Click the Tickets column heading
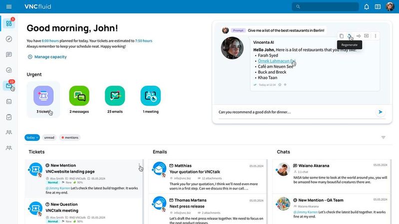The width and height of the screenshot is (399, 224). [x=36, y=152]
